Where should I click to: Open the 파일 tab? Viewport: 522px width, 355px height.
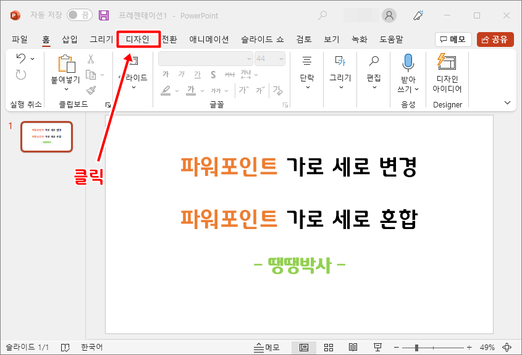click(20, 40)
